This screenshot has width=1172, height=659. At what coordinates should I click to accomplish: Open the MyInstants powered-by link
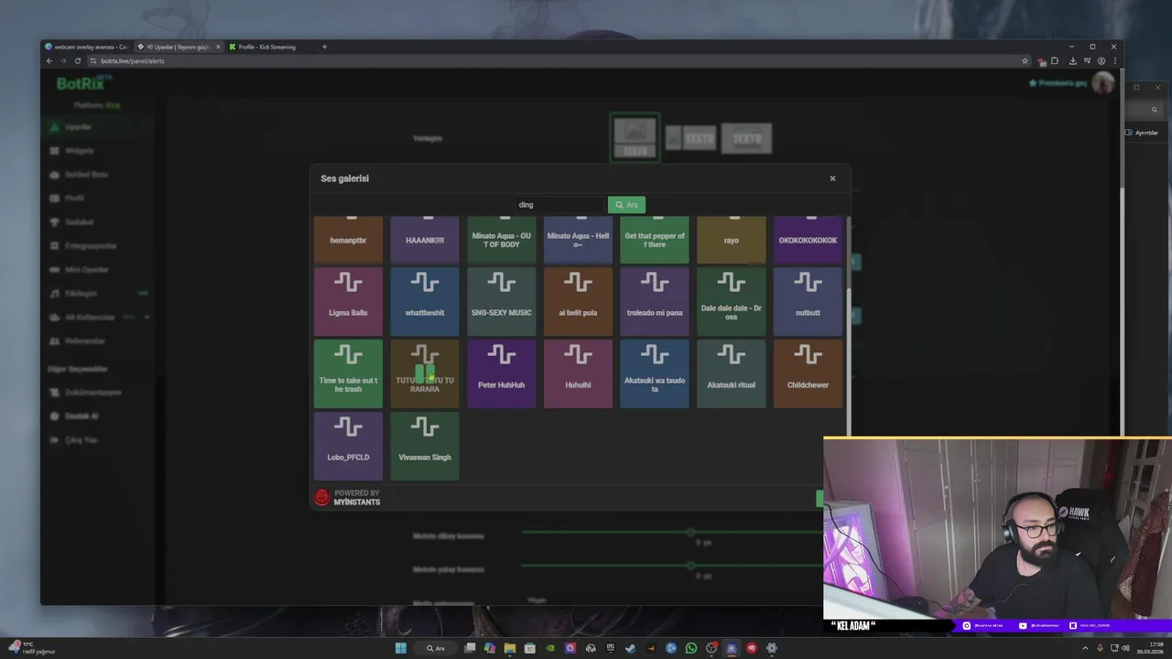click(x=347, y=498)
